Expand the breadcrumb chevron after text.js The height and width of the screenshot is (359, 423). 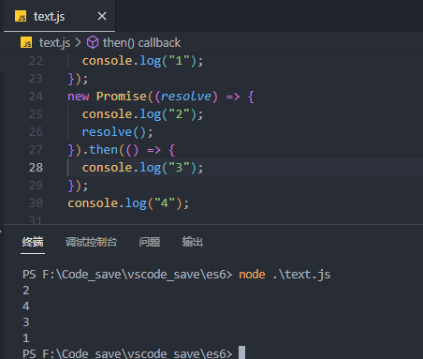(x=78, y=42)
